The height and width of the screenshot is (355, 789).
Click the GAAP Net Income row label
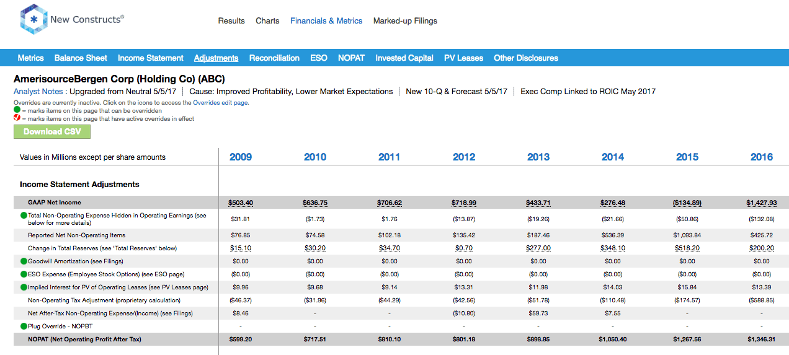55,203
